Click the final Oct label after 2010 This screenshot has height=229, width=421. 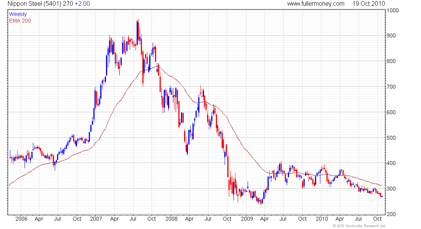coord(377,219)
